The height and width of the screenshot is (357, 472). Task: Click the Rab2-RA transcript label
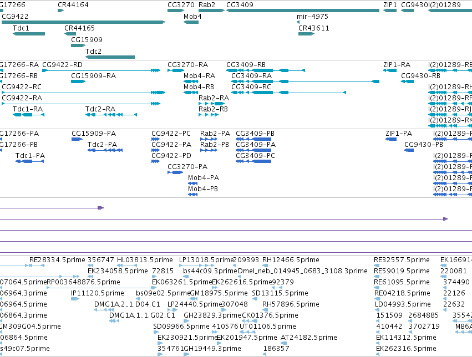click(214, 98)
